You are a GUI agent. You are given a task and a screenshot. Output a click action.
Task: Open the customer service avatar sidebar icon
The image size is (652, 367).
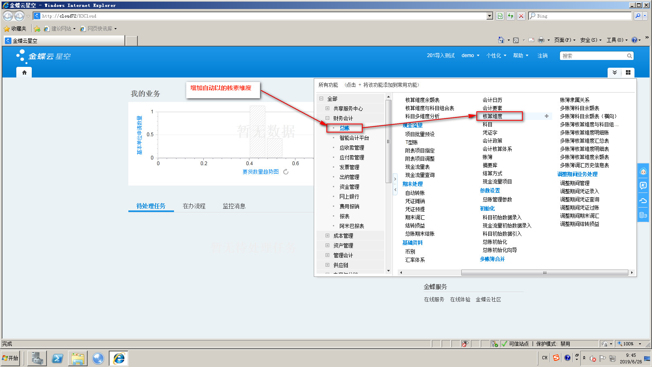(643, 171)
